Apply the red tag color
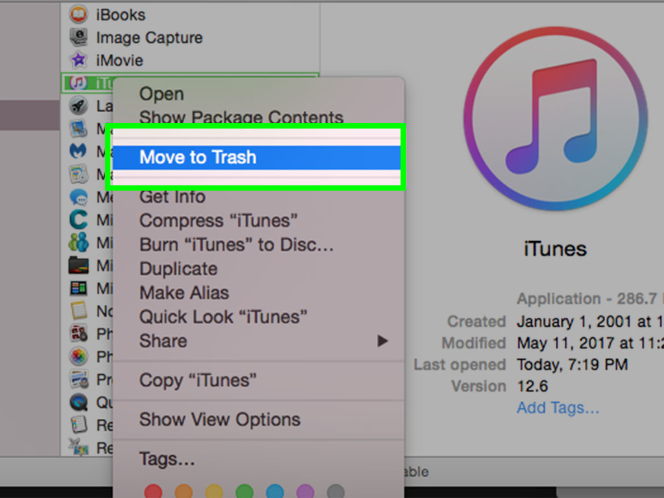This screenshot has height=498, width=664. point(153,492)
